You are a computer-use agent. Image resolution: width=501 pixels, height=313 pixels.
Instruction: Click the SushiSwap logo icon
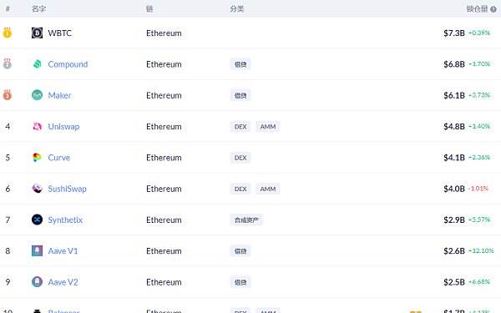tap(37, 189)
